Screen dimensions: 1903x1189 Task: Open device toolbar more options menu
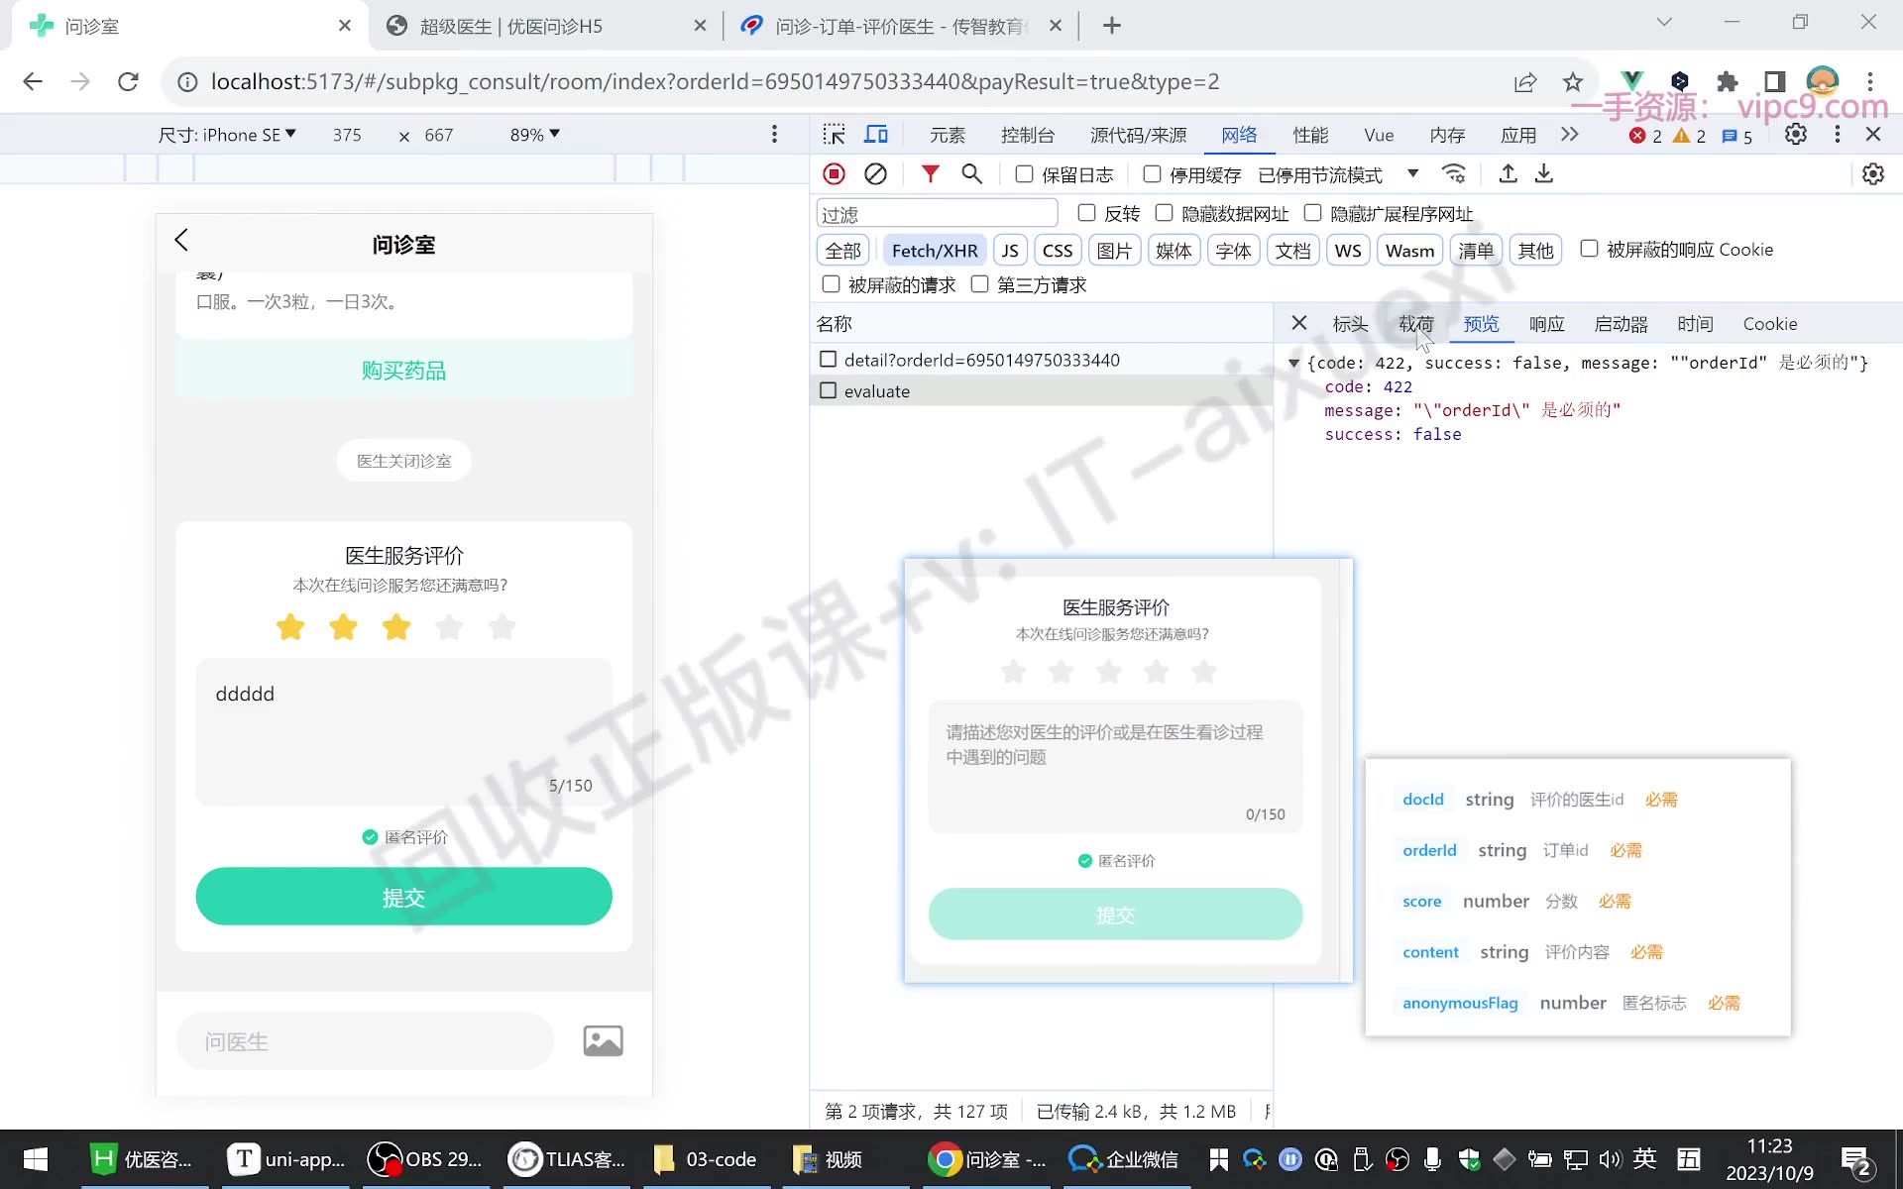pos(774,135)
